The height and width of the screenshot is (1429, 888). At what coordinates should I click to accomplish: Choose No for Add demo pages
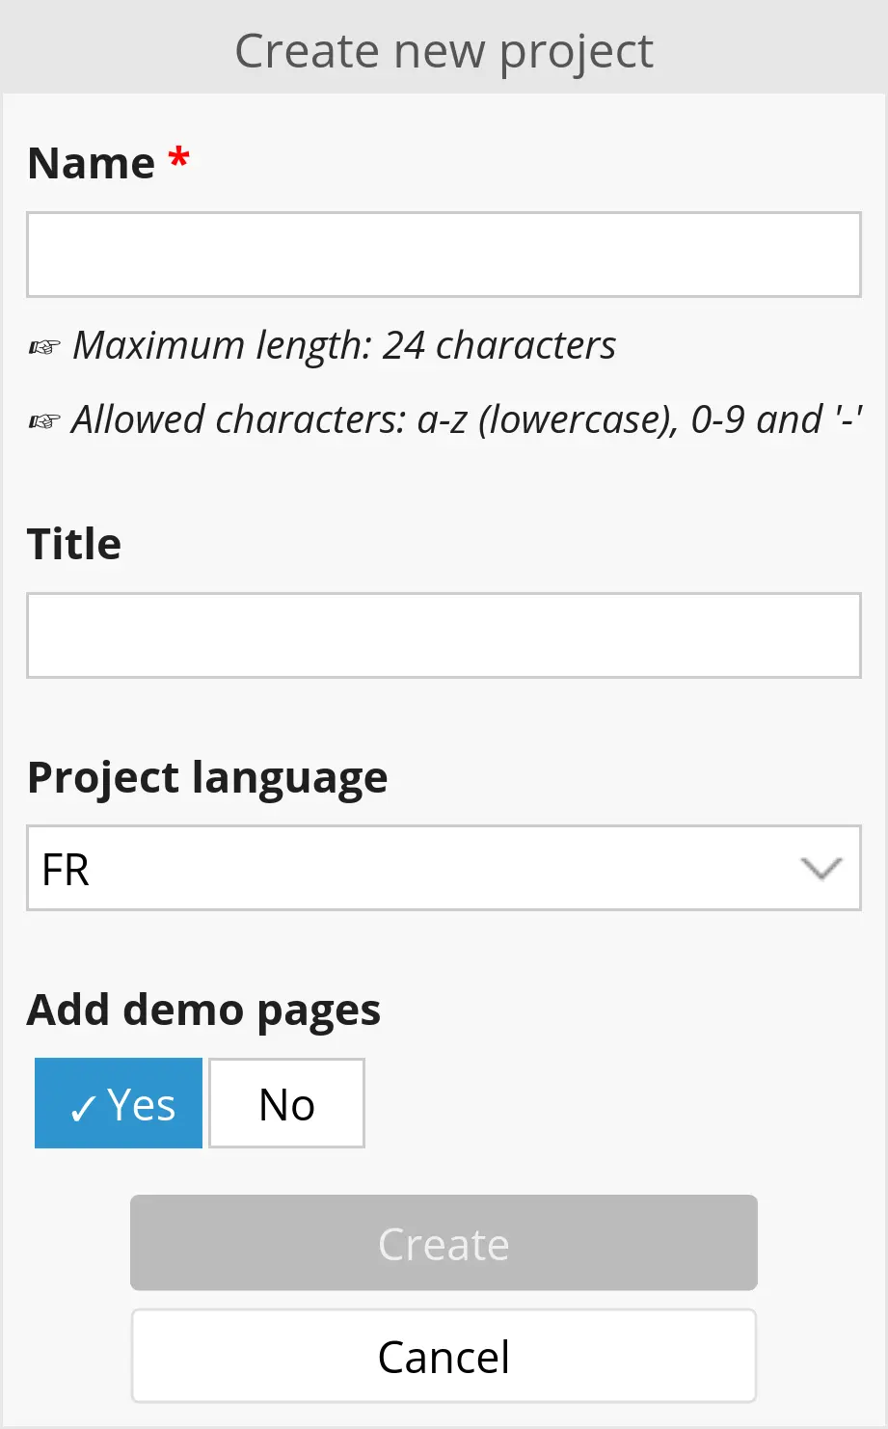coord(286,1104)
